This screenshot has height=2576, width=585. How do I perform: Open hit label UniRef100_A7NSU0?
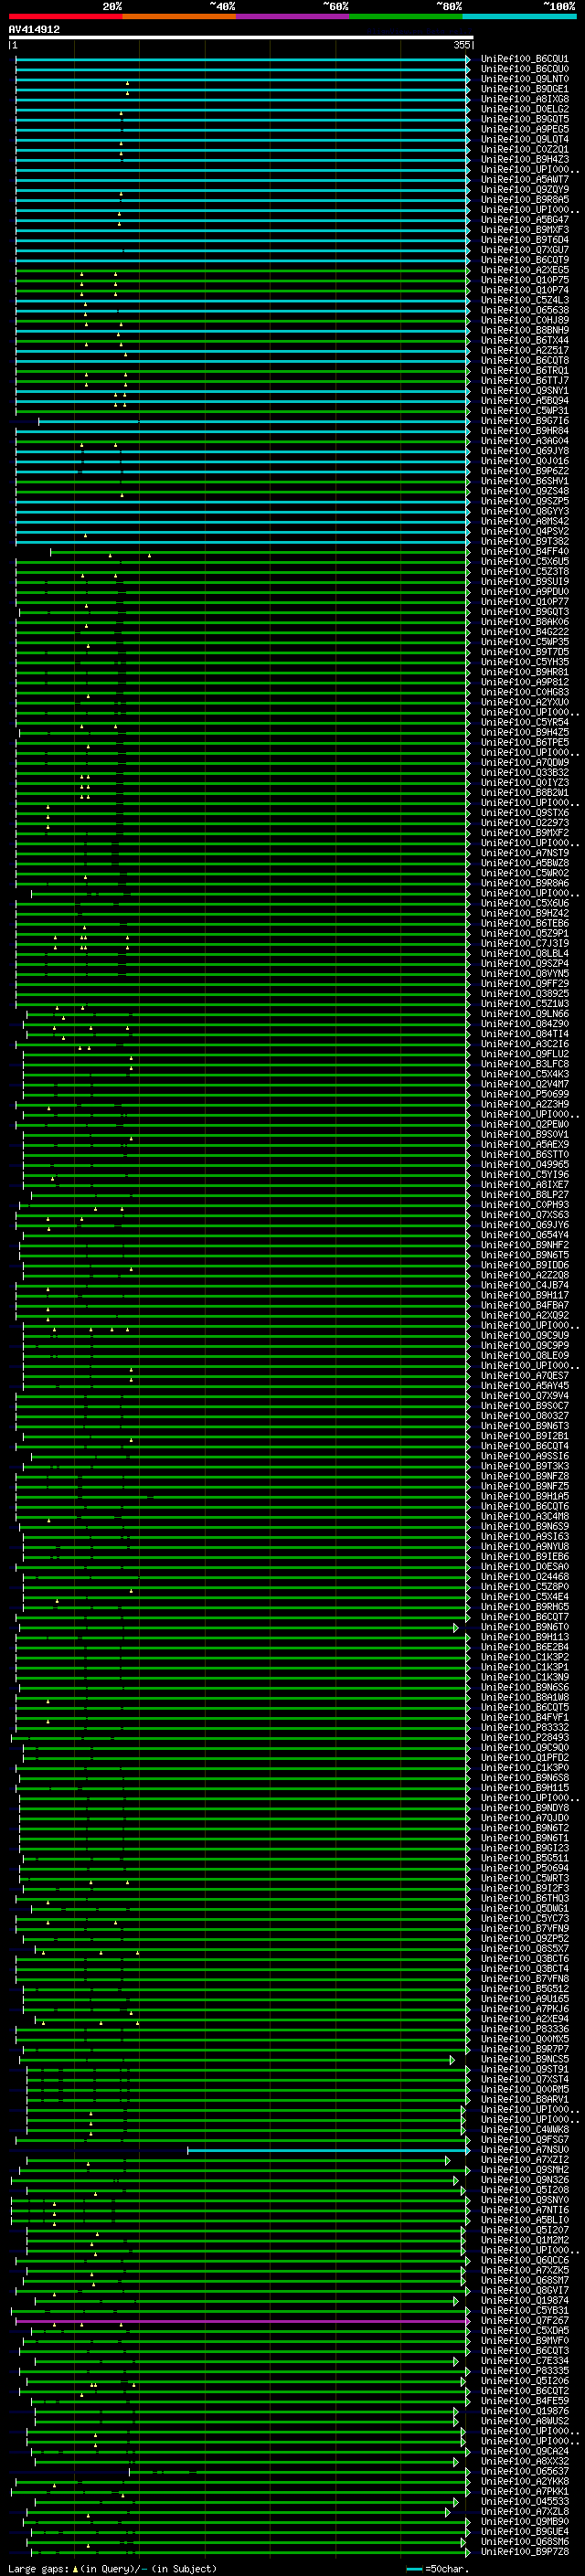pyautogui.click(x=525, y=2149)
